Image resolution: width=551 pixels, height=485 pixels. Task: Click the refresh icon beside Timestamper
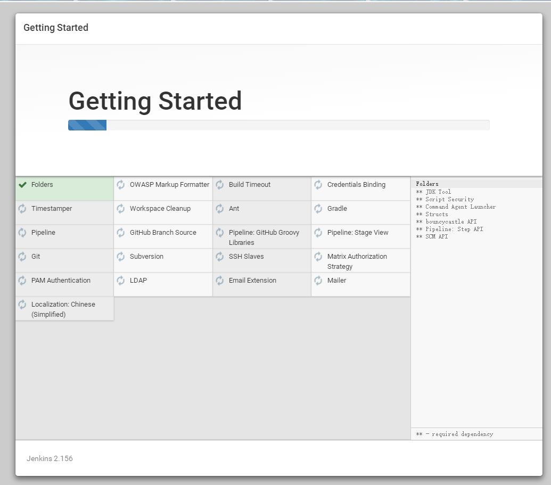pos(22,209)
